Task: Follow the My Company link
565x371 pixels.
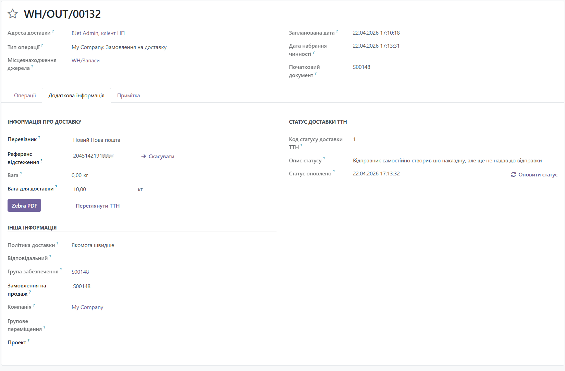Action: point(87,307)
